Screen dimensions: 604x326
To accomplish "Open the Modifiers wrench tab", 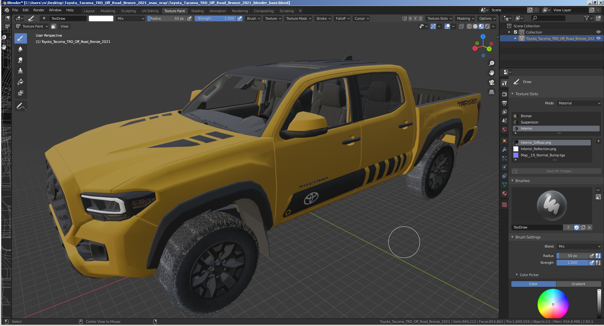I will click(504, 150).
